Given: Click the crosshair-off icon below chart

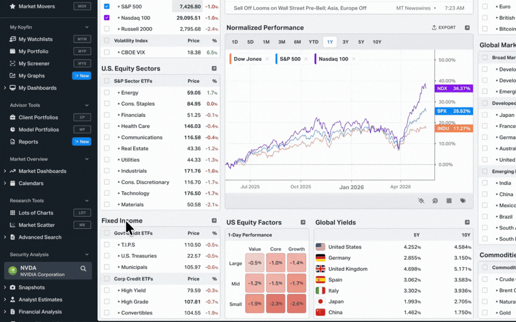Looking at the screenshot, I should tap(421, 201).
